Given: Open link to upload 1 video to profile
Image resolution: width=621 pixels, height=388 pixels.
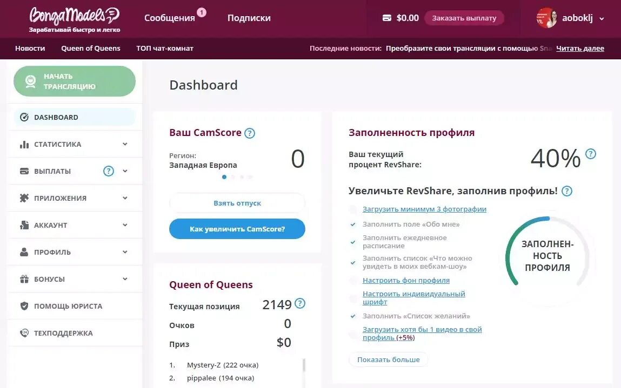Looking at the screenshot, I should pyautogui.click(x=422, y=333).
